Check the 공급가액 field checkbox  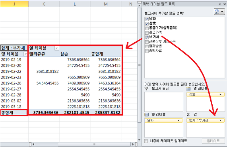[147, 33]
